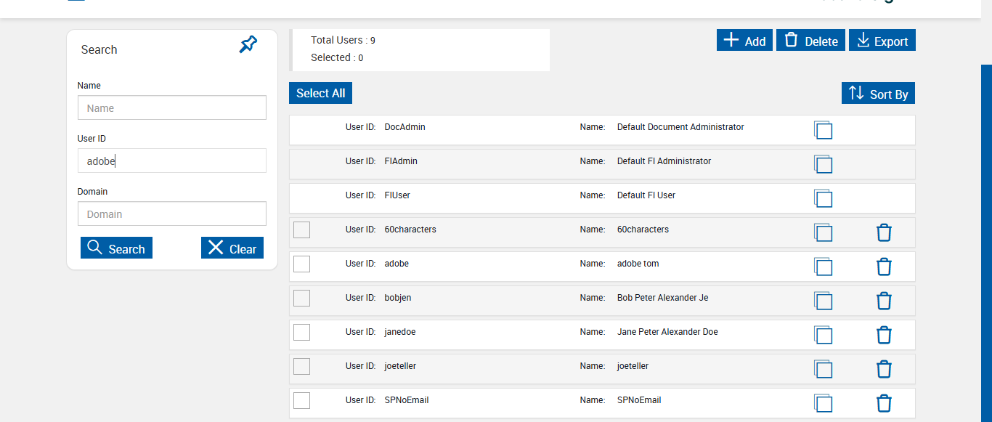The image size is (992, 422).
Task: Click the Search button
Action: [x=116, y=248]
